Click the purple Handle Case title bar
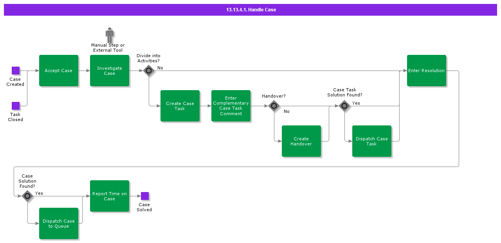501x243 pixels. pyautogui.click(x=250, y=10)
